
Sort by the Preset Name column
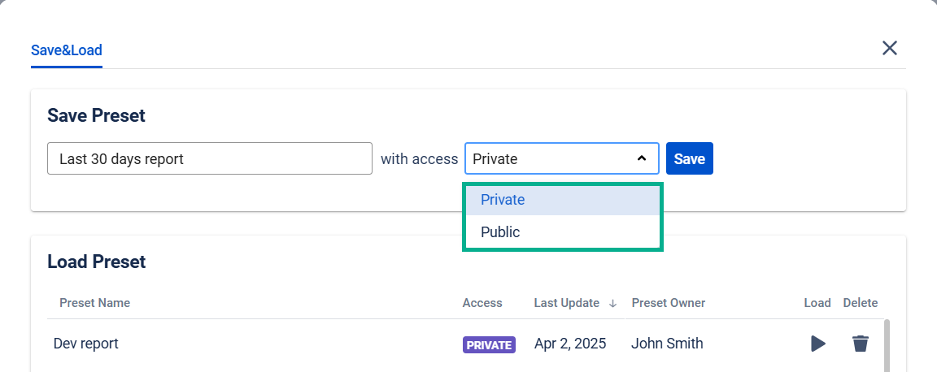pyautogui.click(x=94, y=303)
